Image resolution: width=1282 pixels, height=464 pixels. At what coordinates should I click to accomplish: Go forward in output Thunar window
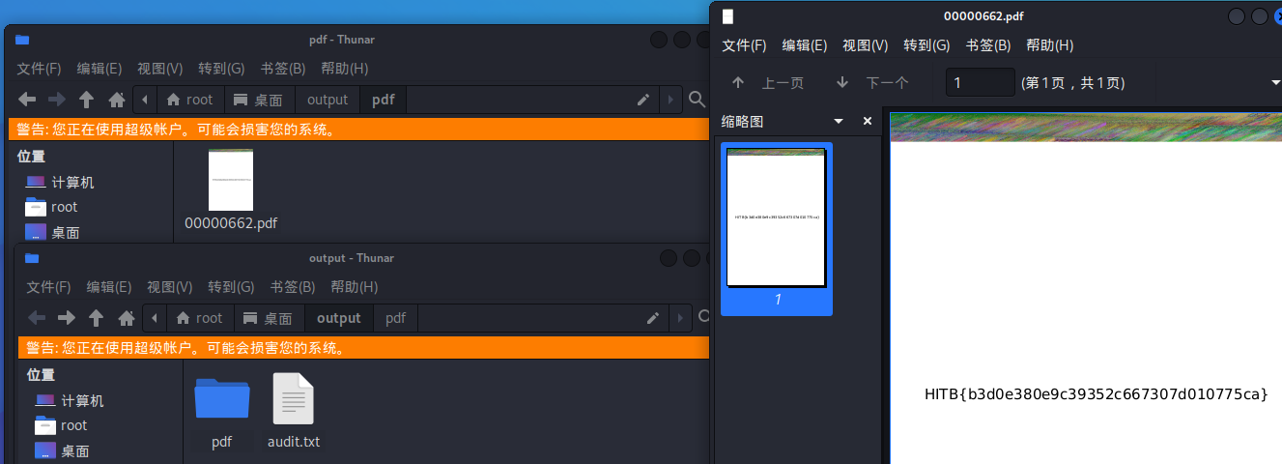point(67,318)
